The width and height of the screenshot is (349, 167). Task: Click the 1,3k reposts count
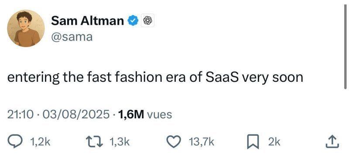click(120, 142)
